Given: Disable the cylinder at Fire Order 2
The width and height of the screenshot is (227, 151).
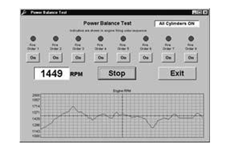Looking at the screenshot, I should 56,58.
